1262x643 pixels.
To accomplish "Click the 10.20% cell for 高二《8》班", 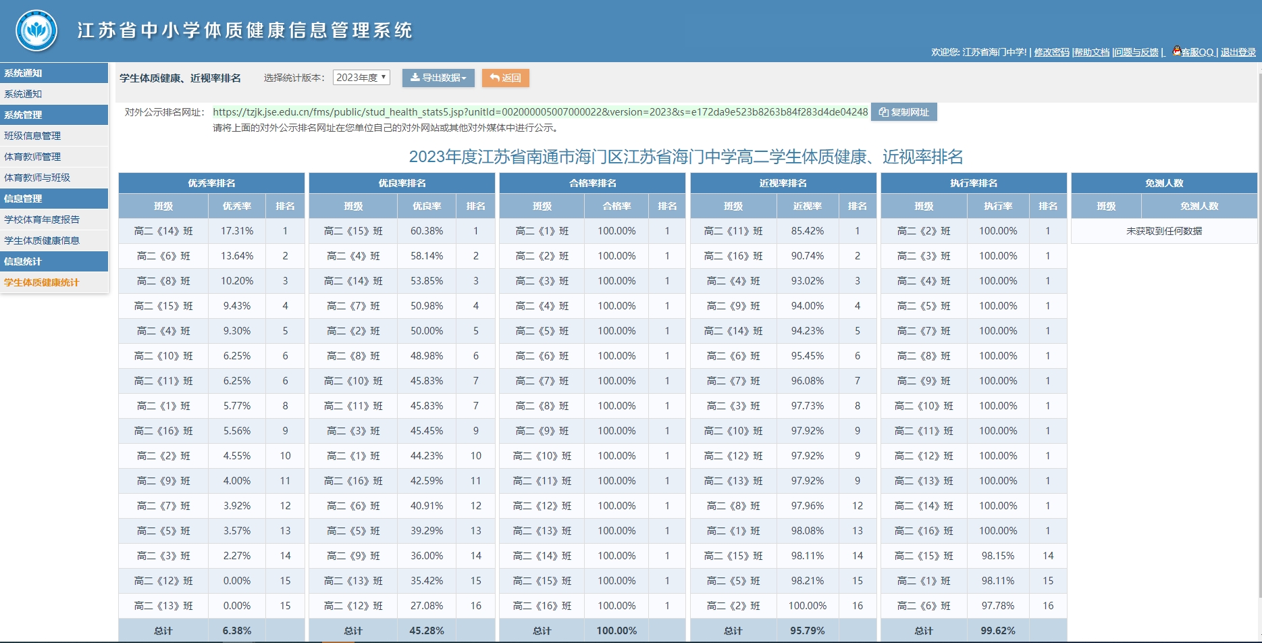I will (237, 281).
